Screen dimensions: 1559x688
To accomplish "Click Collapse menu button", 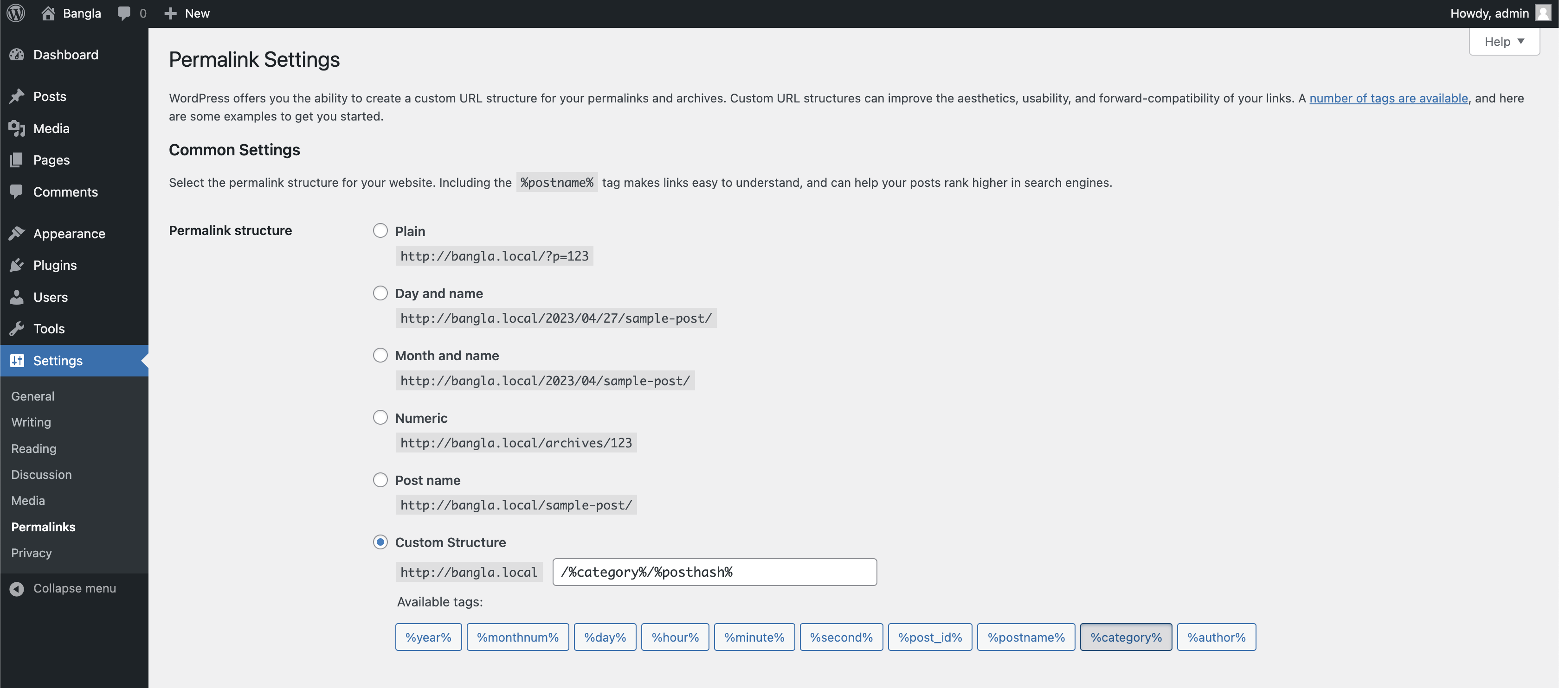I will [75, 587].
